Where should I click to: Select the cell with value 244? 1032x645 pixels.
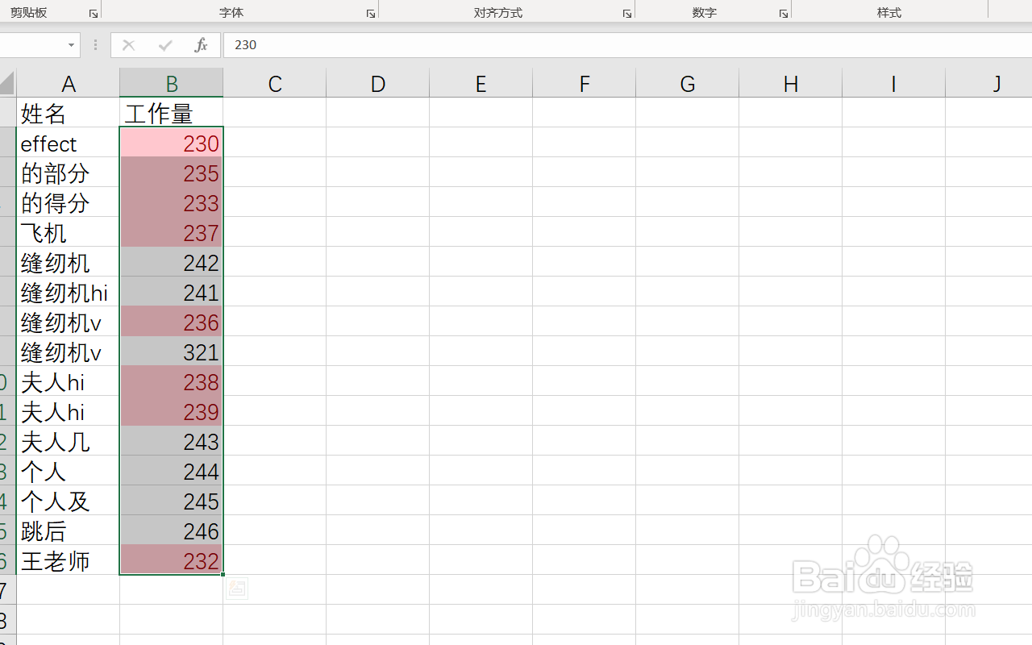[x=172, y=471]
